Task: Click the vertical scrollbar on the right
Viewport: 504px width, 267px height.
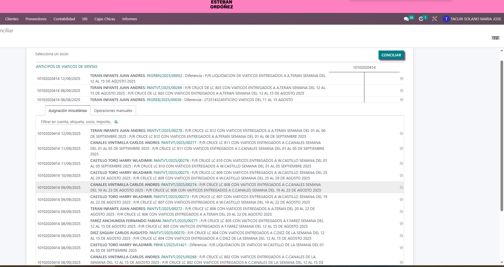Action: 502,135
